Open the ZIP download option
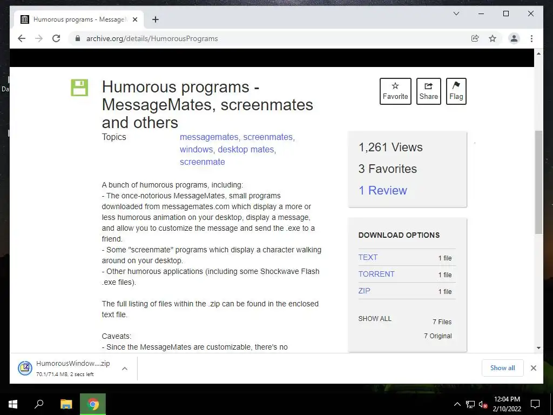This screenshot has width=553, height=415. [365, 291]
